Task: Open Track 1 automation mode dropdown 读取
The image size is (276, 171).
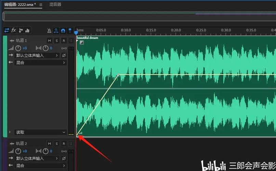Action: click(x=41, y=132)
